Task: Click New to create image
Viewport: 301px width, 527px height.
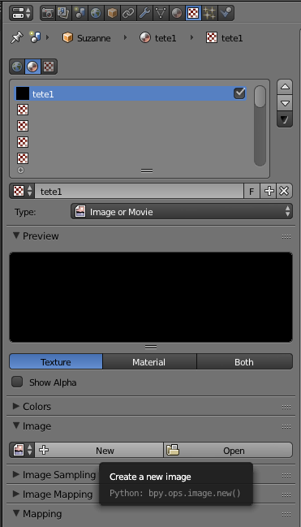Action: click(x=99, y=450)
